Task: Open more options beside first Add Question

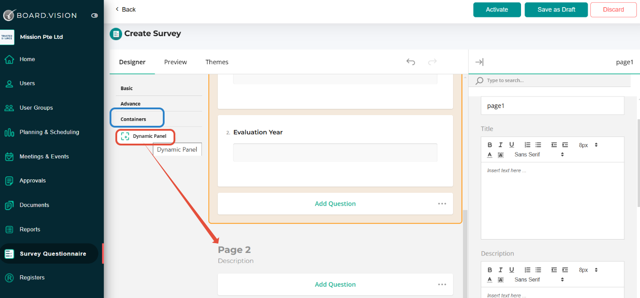Action: (442, 203)
